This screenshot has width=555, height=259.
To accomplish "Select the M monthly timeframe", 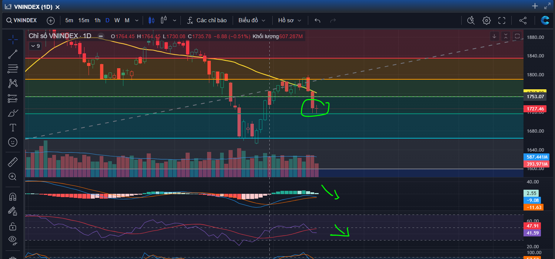I will 127,20.
